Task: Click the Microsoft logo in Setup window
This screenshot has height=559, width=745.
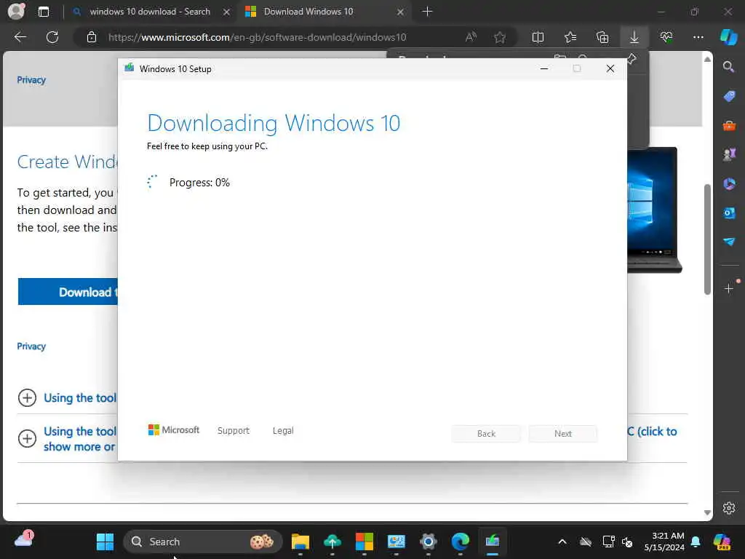Action: [174, 430]
